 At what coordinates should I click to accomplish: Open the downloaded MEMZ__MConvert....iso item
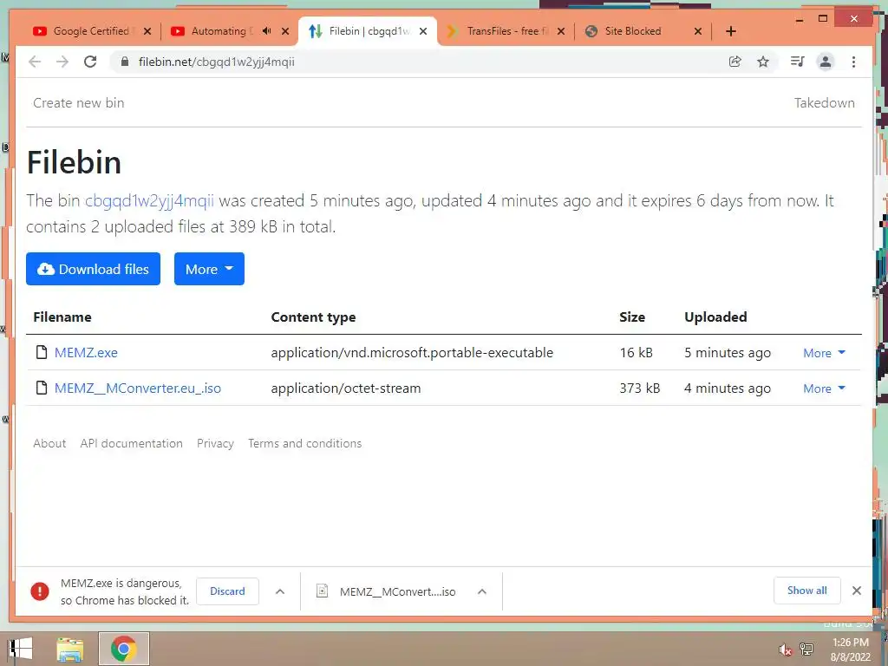coord(387,591)
